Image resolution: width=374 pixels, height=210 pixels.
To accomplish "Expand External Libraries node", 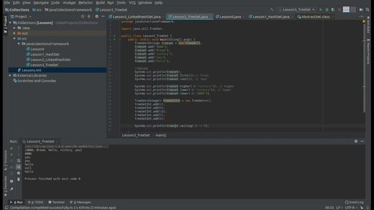I will coord(11,75).
